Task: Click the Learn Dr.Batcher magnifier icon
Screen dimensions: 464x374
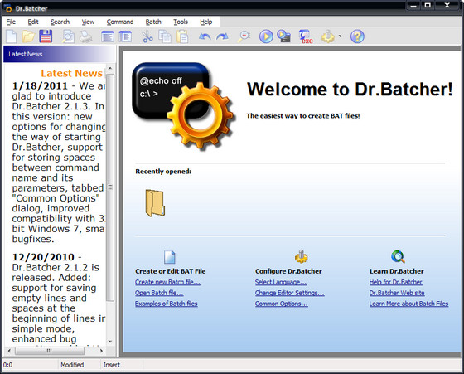Action: [398, 256]
